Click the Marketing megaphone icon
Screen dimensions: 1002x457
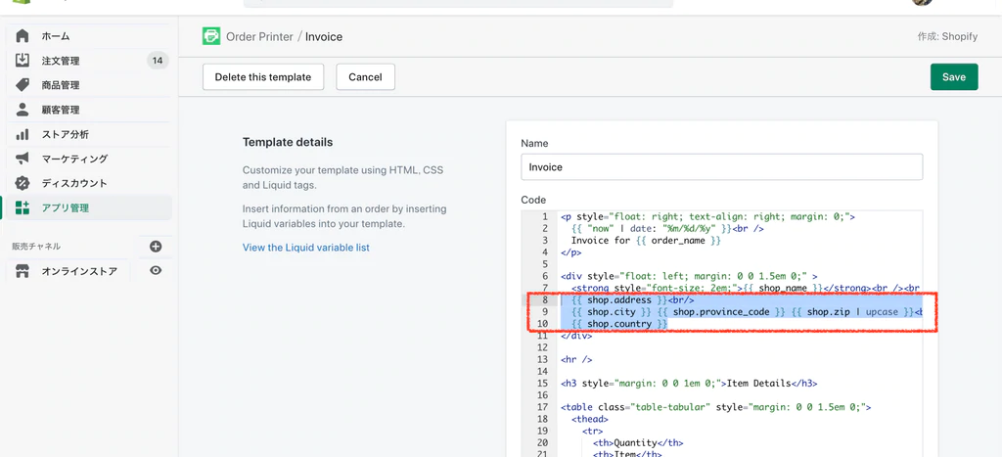[23, 159]
